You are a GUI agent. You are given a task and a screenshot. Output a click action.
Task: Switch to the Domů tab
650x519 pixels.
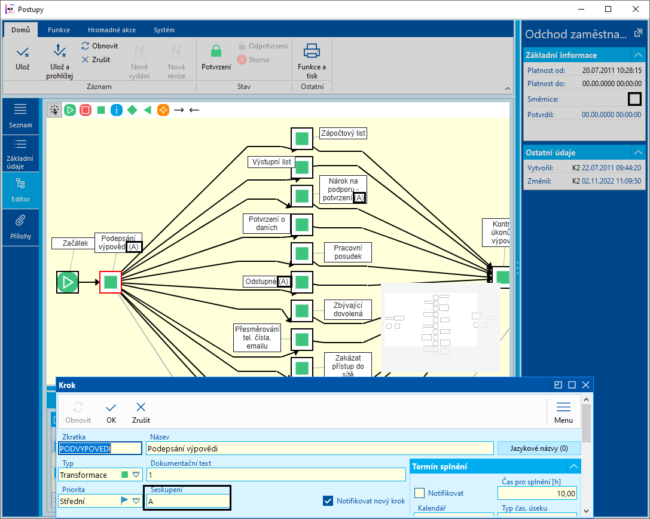(21, 30)
